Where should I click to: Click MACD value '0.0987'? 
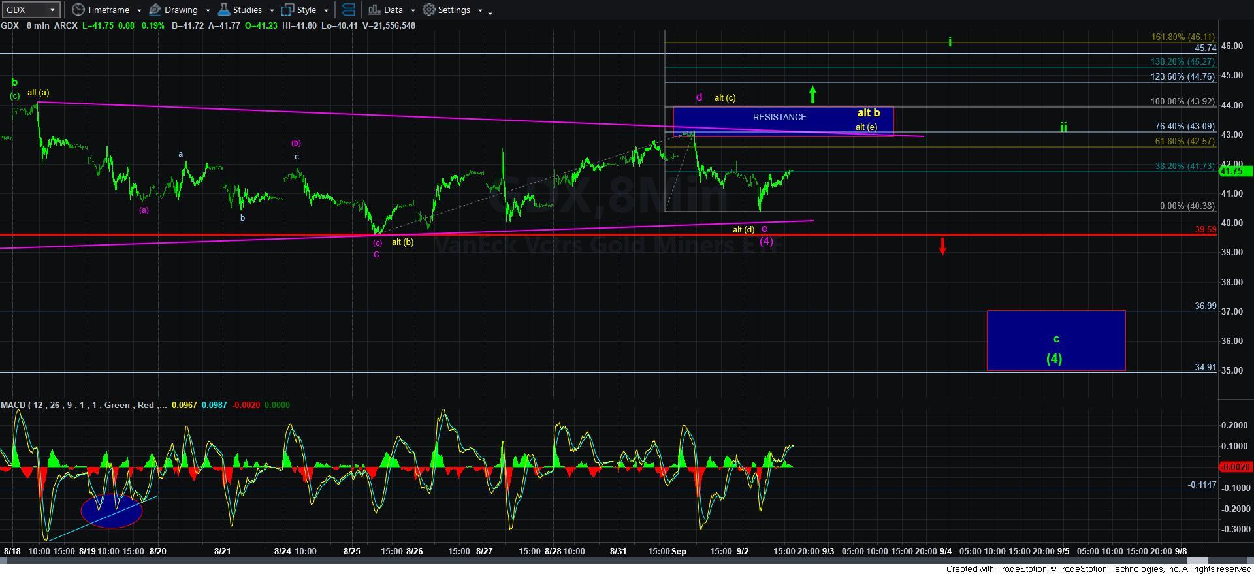[214, 405]
